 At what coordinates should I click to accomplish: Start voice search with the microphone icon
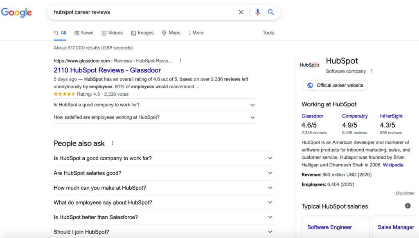click(x=257, y=12)
